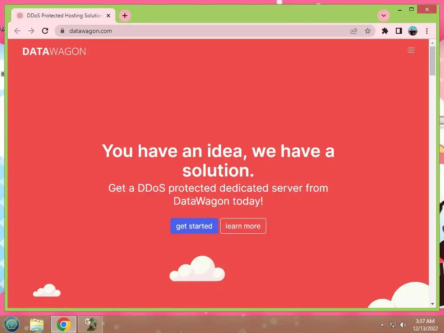This screenshot has height=333, width=444.
Task: Click the learn more button
Action: (243, 226)
